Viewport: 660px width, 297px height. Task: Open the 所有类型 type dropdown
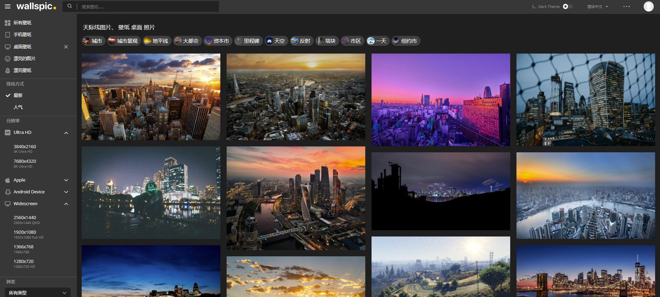point(38,292)
